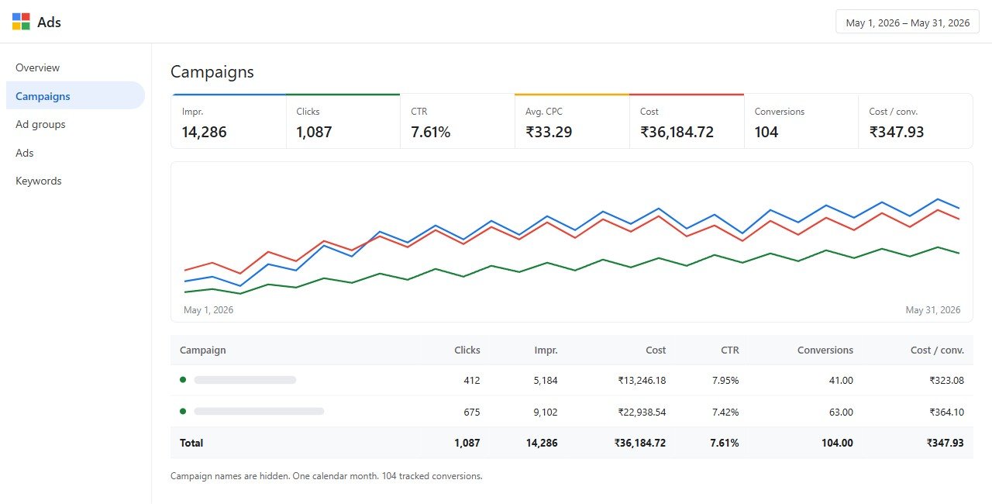Sort by the Cost column header
The image size is (992, 504).
(656, 350)
